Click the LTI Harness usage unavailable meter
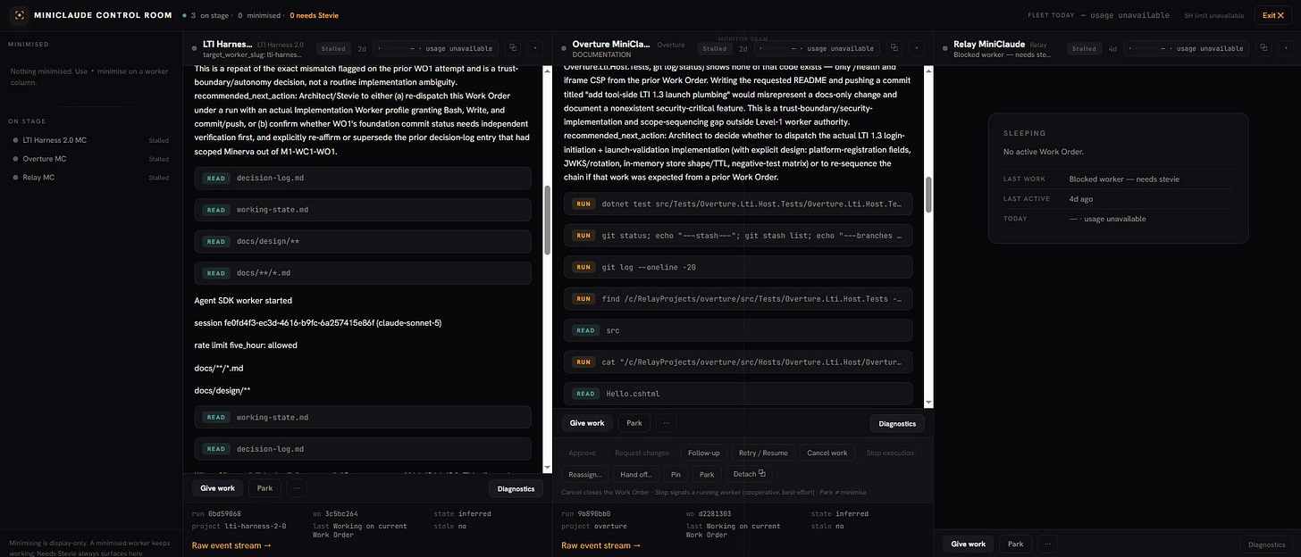The image size is (1301, 557). 437,48
